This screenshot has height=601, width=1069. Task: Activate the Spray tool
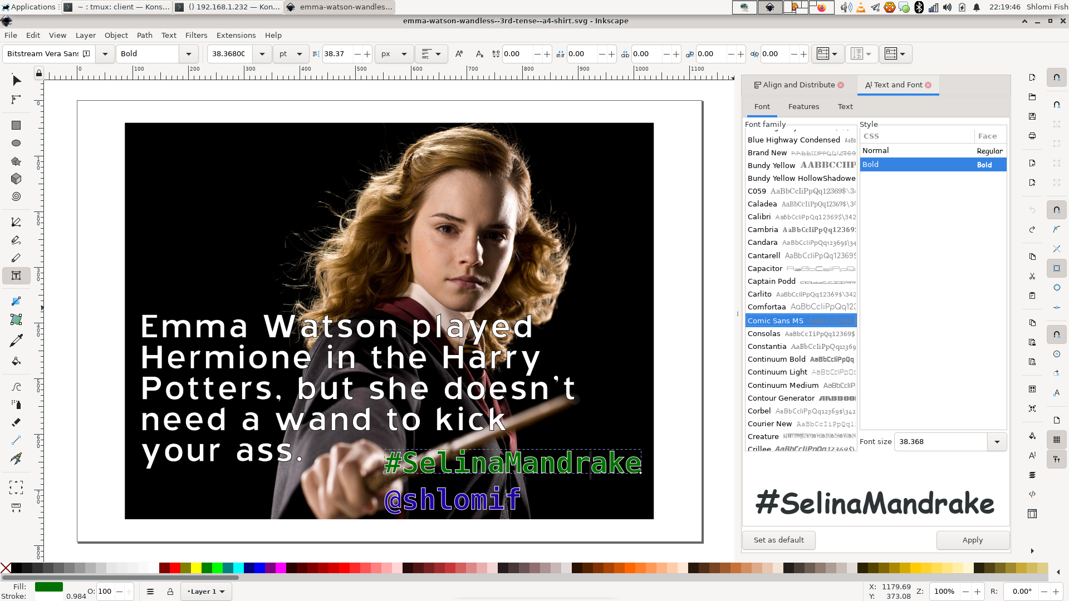pyautogui.click(x=16, y=405)
